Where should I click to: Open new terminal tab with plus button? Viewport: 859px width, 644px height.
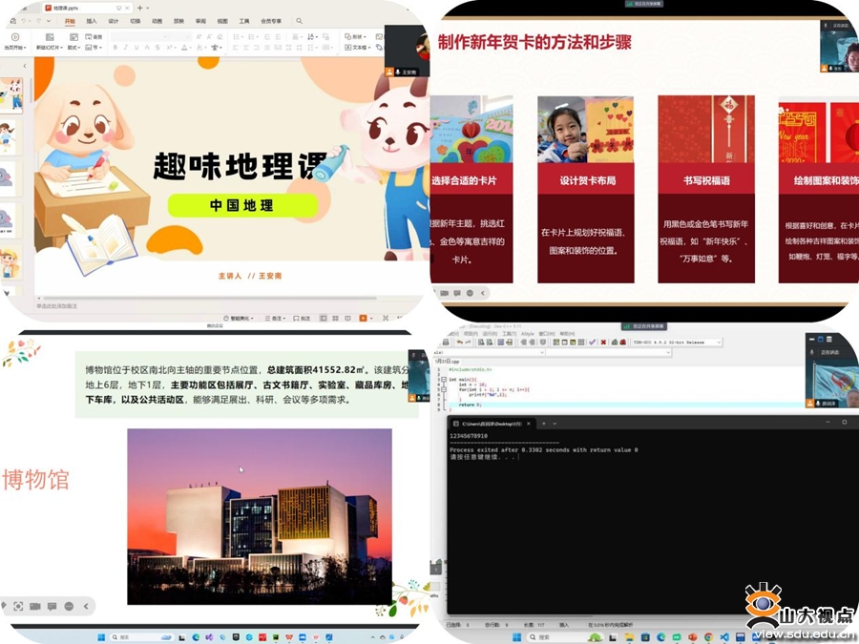544,423
